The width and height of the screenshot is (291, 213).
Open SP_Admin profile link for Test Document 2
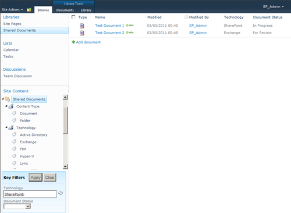pyautogui.click(x=198, y=33)
